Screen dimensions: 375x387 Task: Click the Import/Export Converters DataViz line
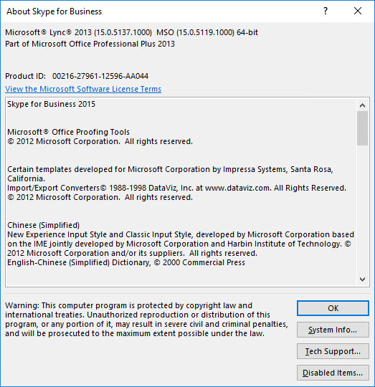(177, 188)
